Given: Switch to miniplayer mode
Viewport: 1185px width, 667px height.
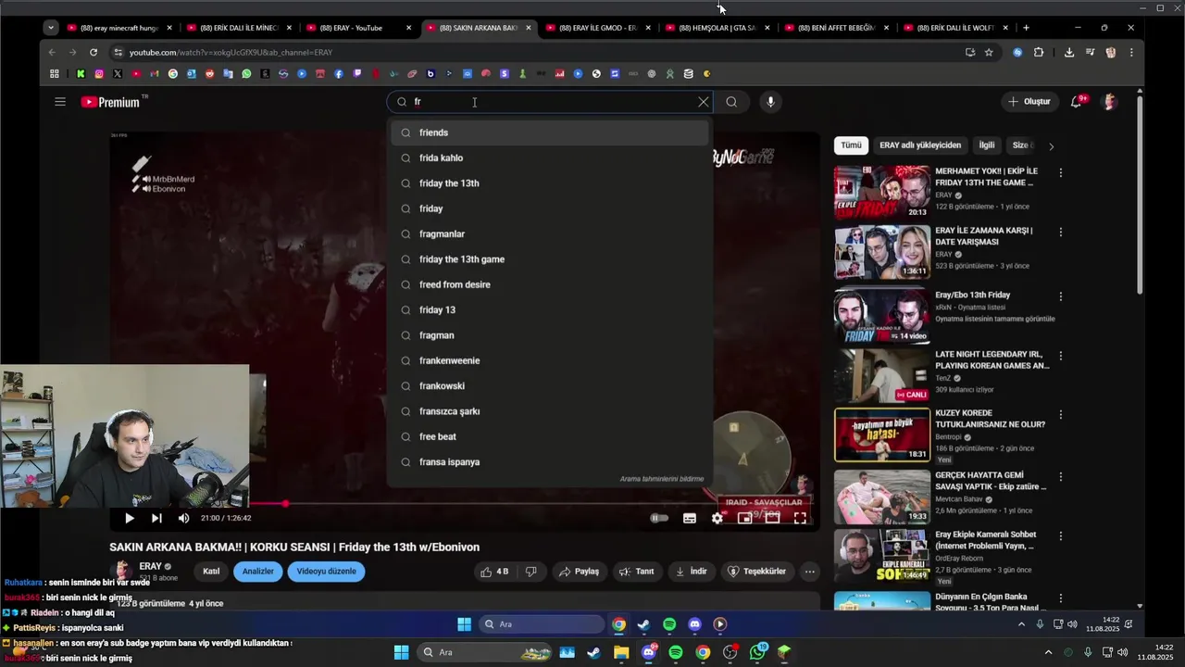Looking at the screenshot, I should click(744, 518).
